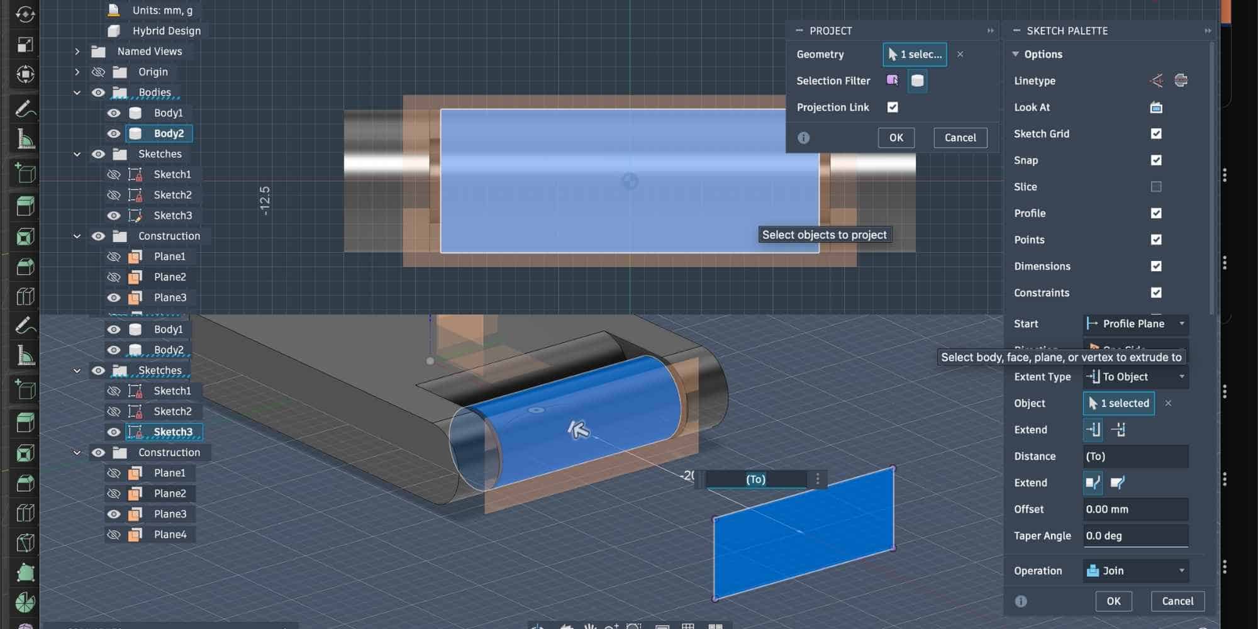This screenshot has width=1258, height=629.
Task: Show the Origin folder via its eye icon
Action: pyautogui.click(x=98, y=72)
